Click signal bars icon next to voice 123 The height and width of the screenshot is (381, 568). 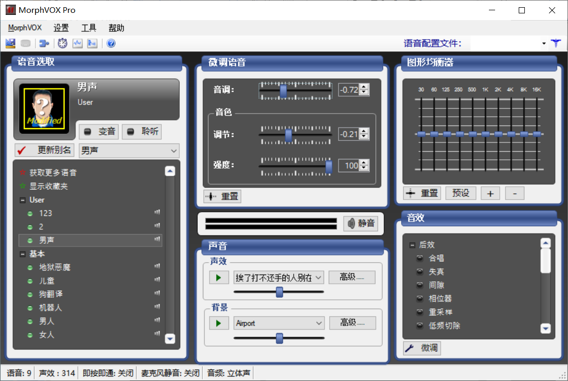pyautogui.click(x=157, y=212)
